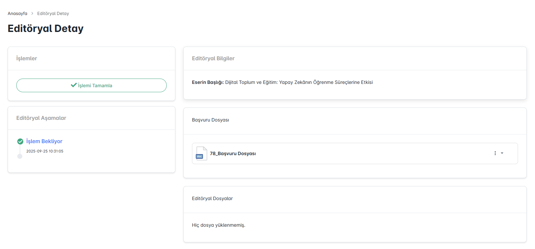Click the İşlemi Tamamla button
Image resolution: width=535 pixels, height=249 pixels.
(x=91, y=86)
